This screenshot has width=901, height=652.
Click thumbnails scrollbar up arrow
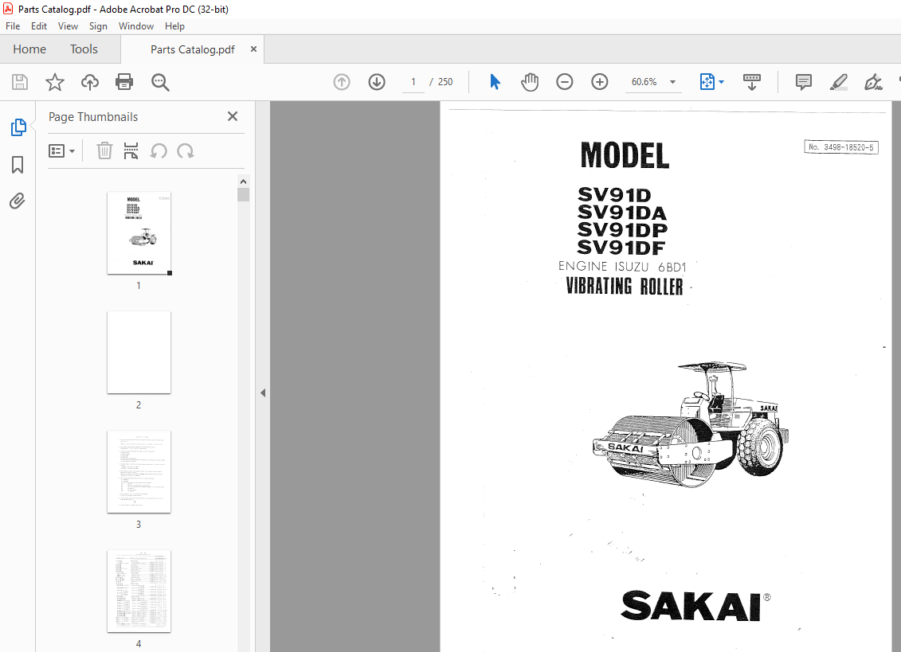tap(243, 182)
